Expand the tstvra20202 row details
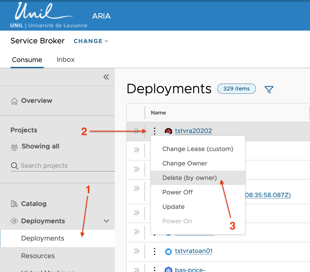 (137, 131)
